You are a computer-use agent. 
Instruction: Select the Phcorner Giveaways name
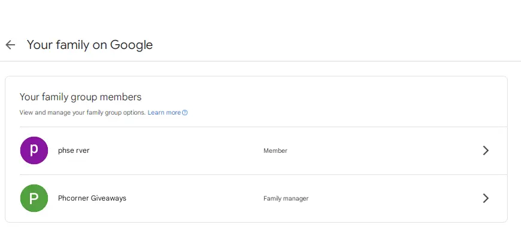tap(92, 198)
